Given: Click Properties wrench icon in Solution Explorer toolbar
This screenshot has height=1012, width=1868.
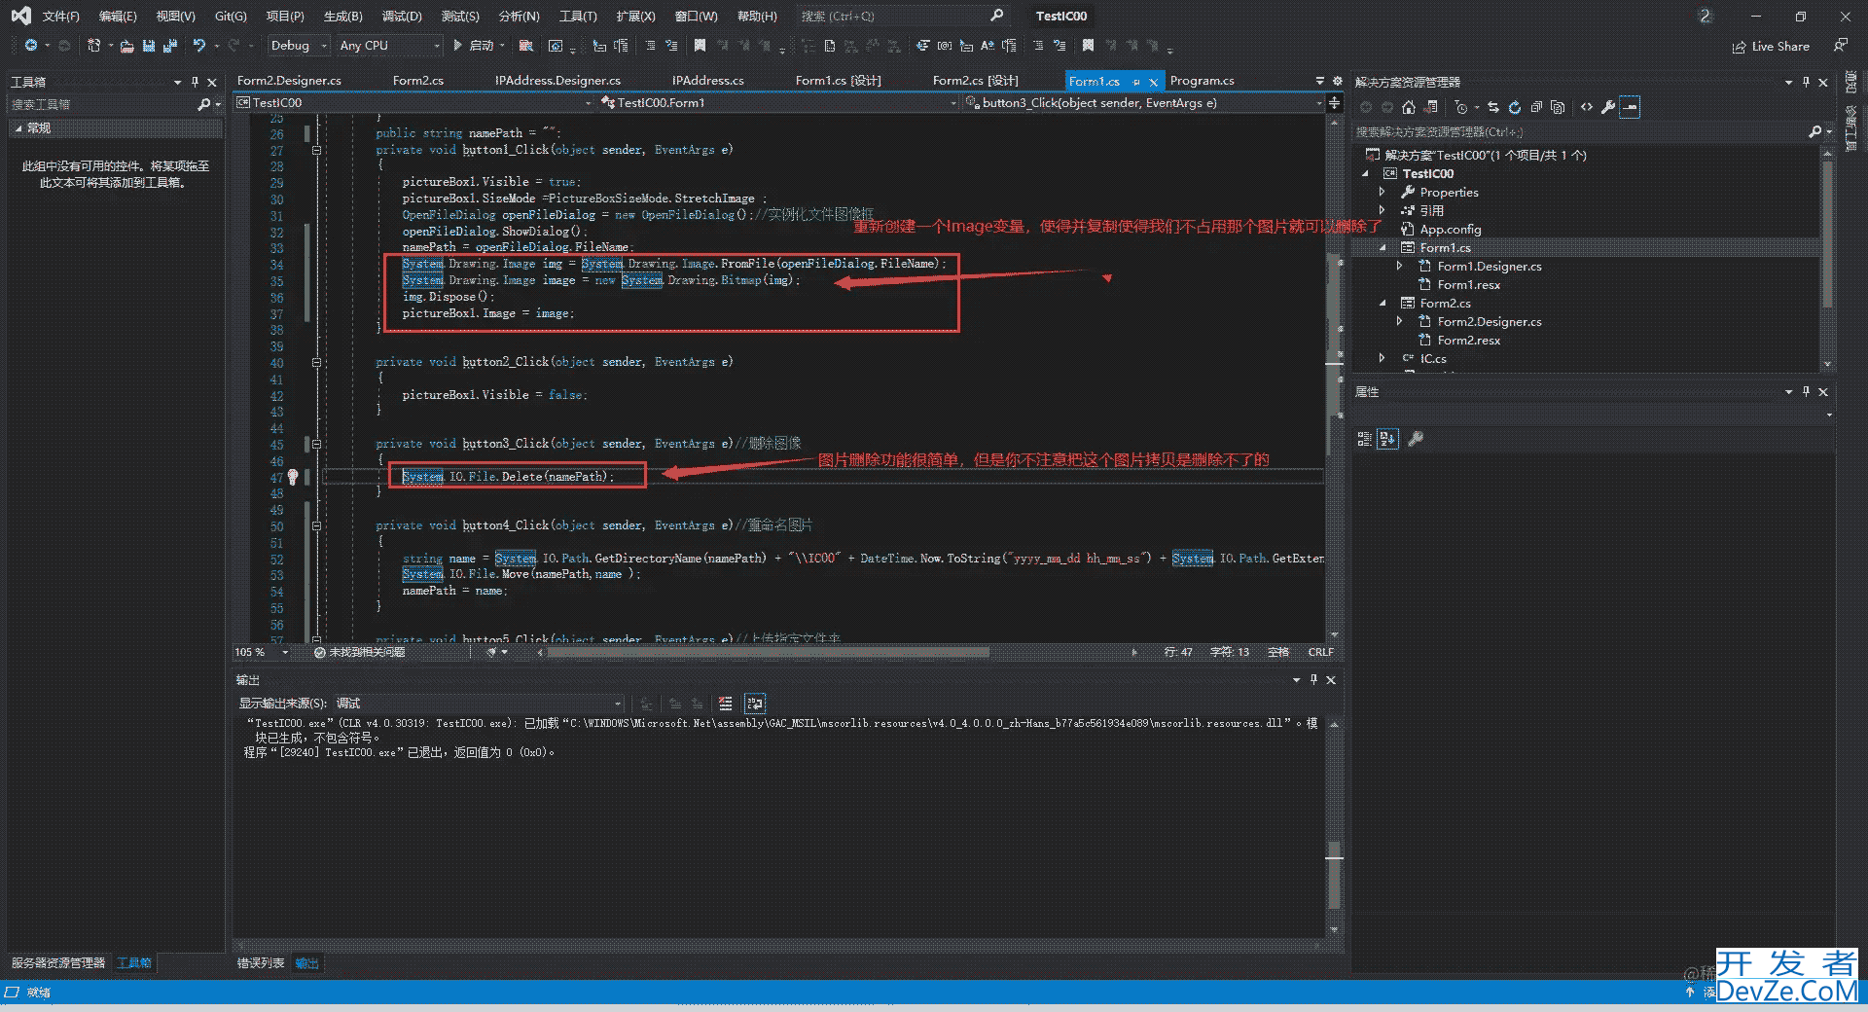Looking at the screenshot, I should (x=1608, y=107).
